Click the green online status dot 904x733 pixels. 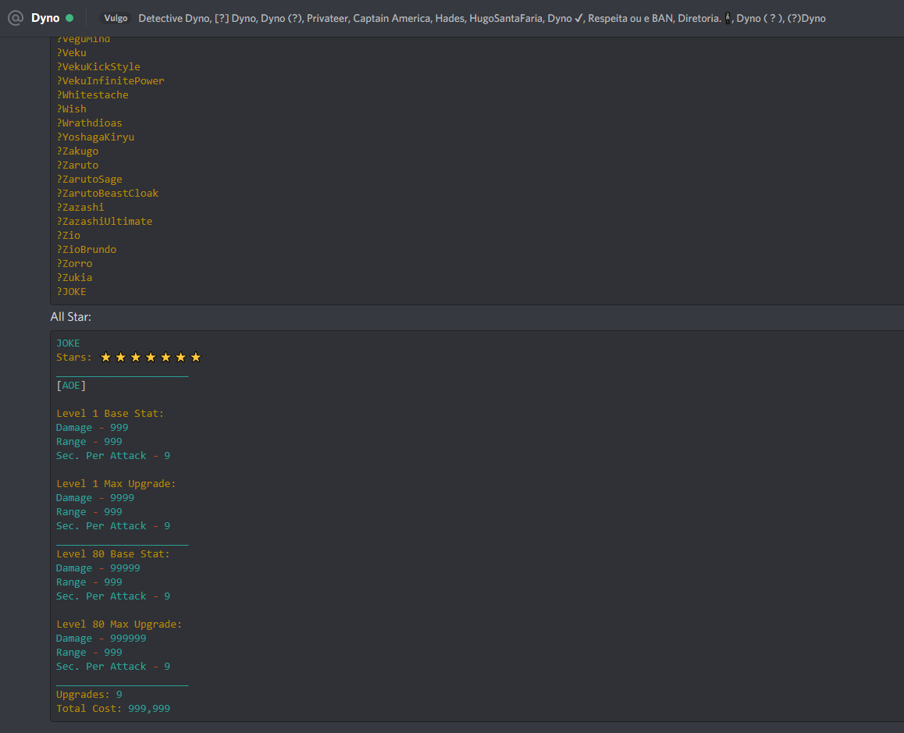click(69, 18)
